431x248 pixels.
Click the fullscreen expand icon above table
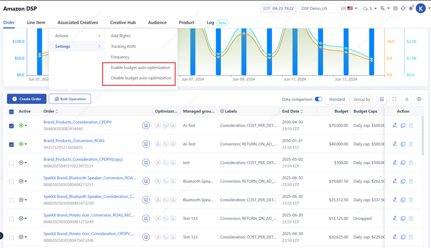[x=395, y=99]
